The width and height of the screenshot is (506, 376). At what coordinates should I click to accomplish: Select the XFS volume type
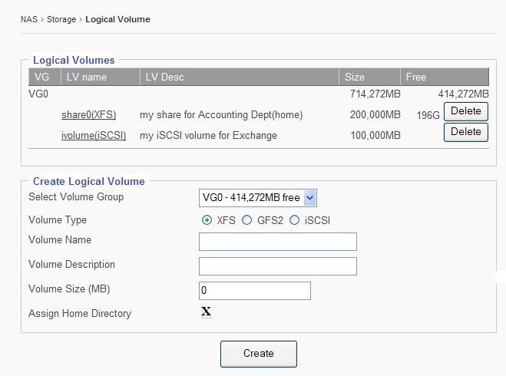pos(207,220)
